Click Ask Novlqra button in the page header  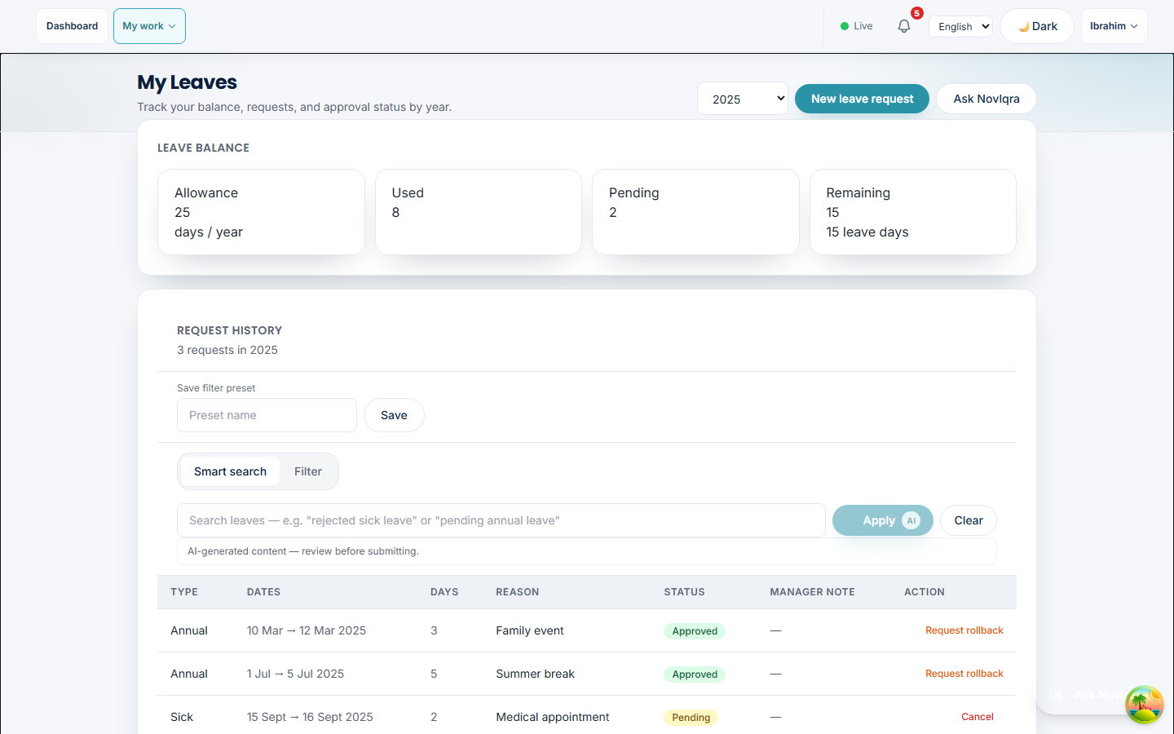(x=986, y=99)
